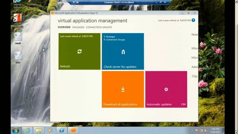Viewport: 238px width, 134px height.
Task: Open Windows Media Player on taskbar
Action: (50, 130)
